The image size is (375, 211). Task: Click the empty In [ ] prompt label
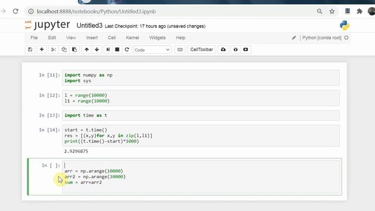51,165
